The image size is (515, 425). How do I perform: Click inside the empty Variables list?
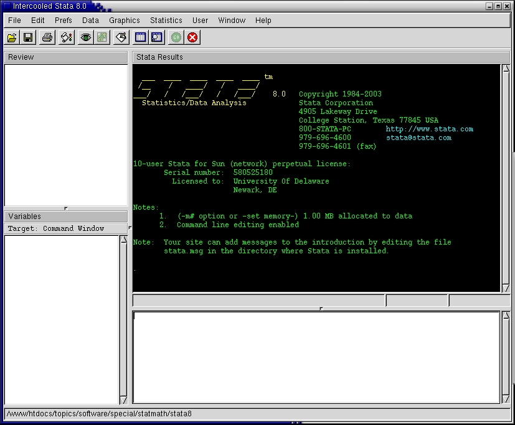(62, 320)
